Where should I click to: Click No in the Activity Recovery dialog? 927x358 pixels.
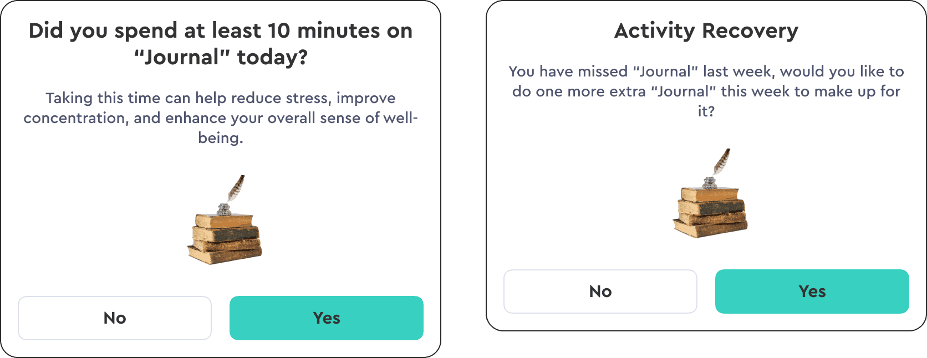tap(600, 291)
